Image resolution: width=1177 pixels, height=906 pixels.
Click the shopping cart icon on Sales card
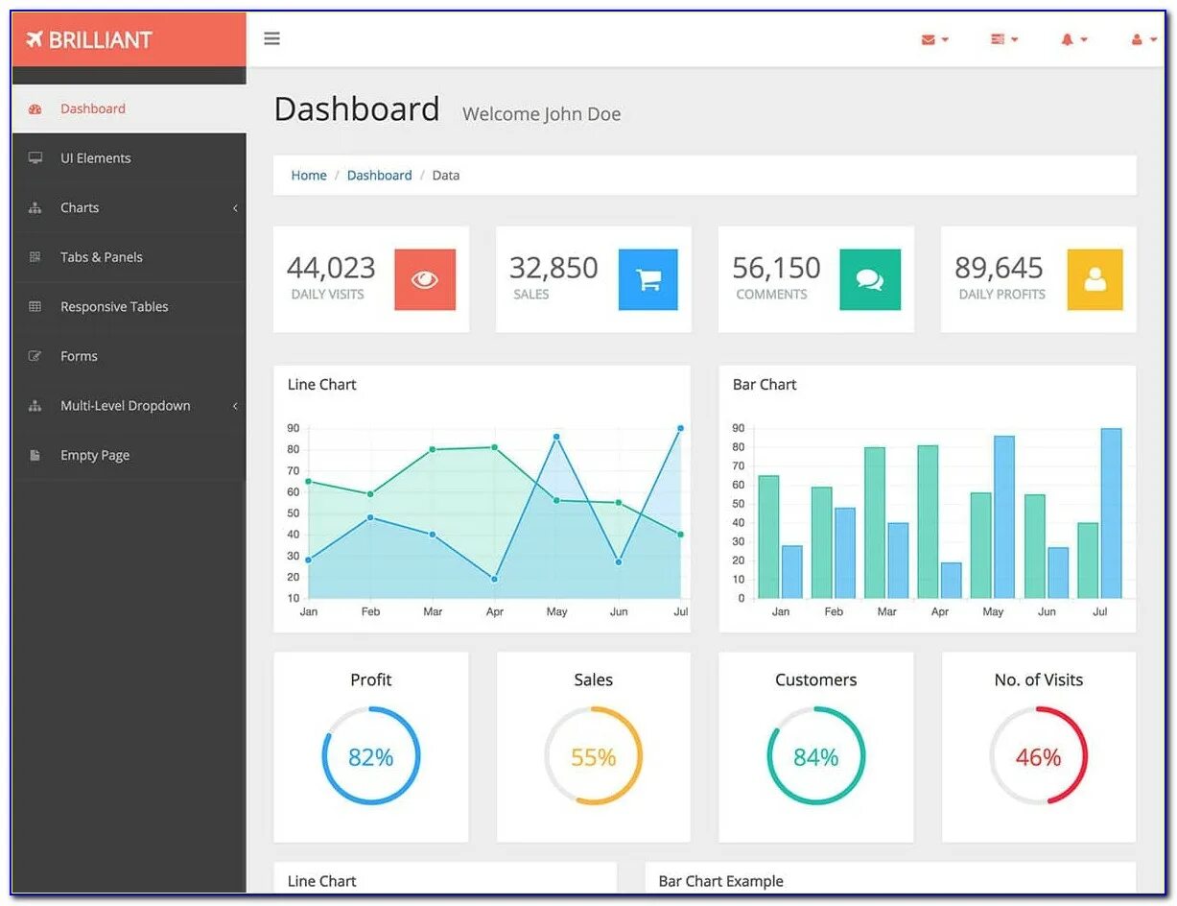pos(647,280)
